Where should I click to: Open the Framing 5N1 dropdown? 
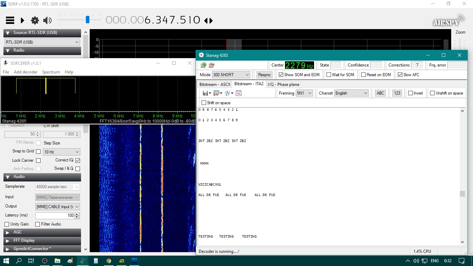pyautogui.click(x=304, y=93)
